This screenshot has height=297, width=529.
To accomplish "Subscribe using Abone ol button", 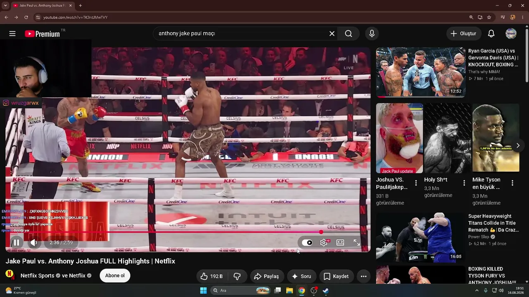I will (115, 276).
